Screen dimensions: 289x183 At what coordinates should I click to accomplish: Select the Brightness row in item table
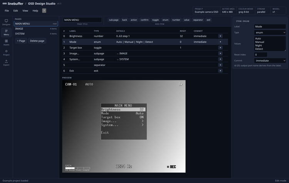click(x=145, y=36)
